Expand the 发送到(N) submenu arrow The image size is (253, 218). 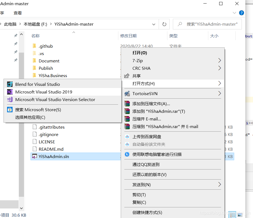(219, 184)
